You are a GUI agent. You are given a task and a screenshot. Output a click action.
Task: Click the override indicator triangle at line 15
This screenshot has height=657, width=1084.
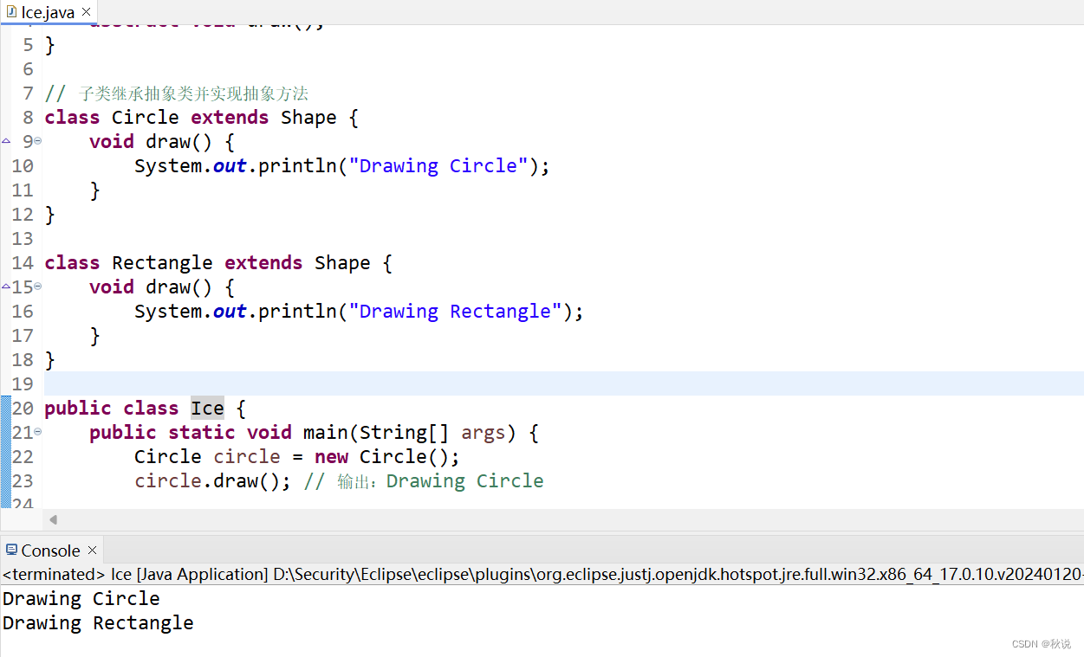point(6,286)
